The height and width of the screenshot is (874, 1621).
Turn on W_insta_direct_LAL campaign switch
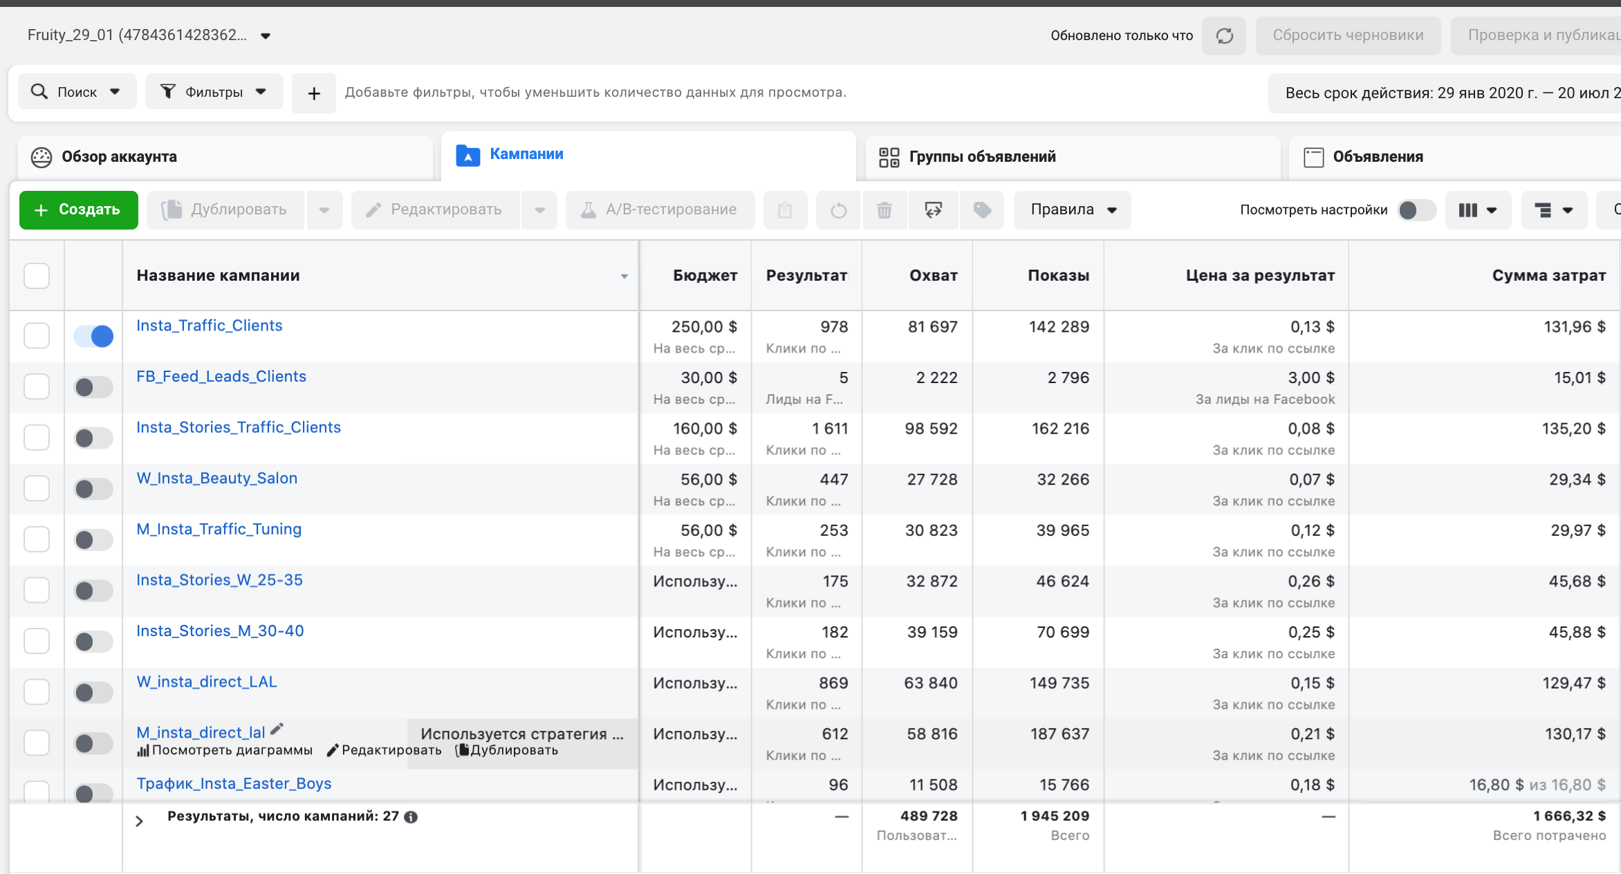click(93, 692)
